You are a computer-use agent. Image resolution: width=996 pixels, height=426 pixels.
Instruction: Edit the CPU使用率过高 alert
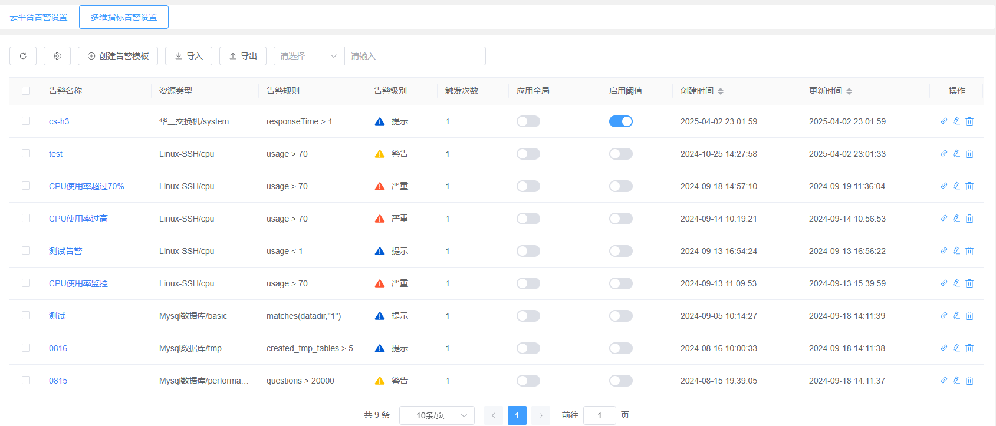coord(956,218)
